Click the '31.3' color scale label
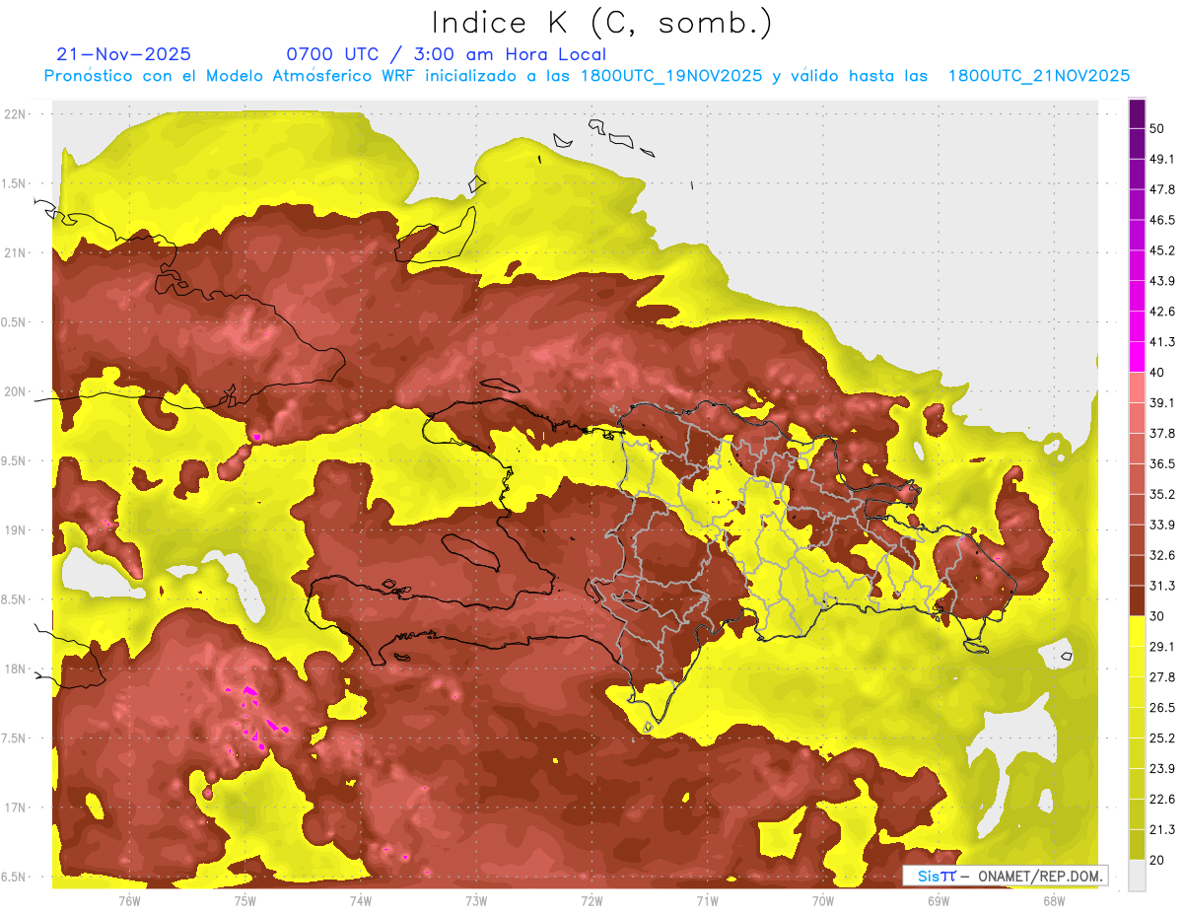The height and width of the screenshot is (914, 1183). click(1162, 586)
